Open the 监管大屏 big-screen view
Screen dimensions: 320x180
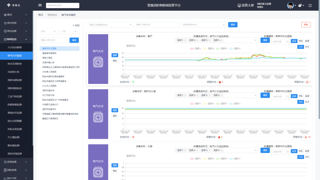[x=246, y=5]
